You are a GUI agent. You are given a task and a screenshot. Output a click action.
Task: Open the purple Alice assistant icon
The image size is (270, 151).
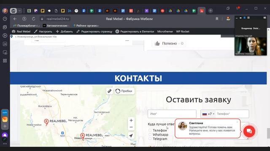[x=5, y=135]
